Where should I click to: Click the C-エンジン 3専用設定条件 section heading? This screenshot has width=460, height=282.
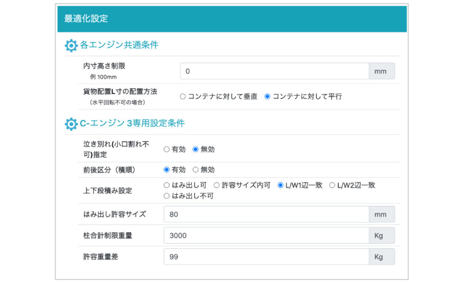click(132, 124)
